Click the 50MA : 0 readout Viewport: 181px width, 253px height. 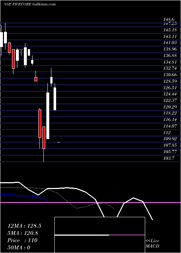19,248
